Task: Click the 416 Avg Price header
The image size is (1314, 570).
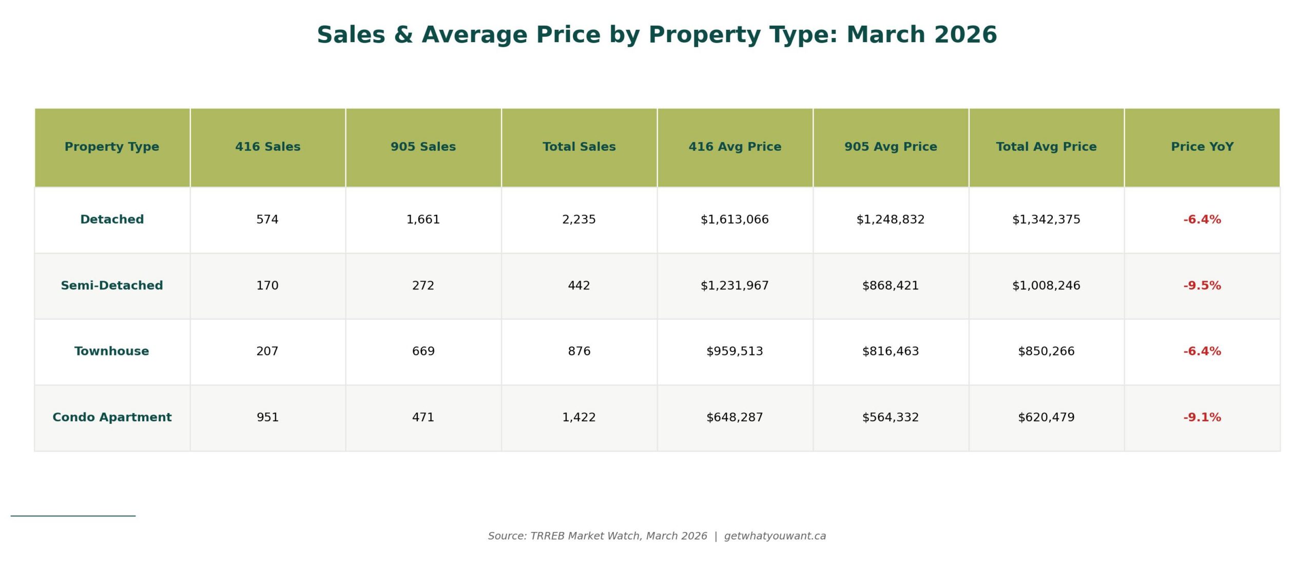Action: pos(735,147)
